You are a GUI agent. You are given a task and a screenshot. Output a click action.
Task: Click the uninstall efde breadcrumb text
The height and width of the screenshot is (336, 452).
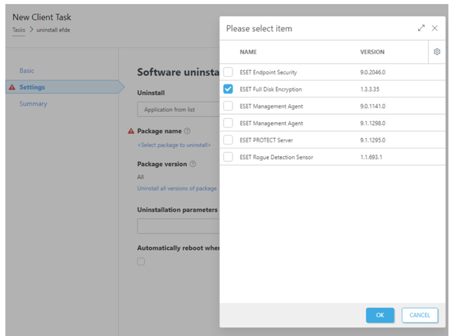click(x=53, y=30)
